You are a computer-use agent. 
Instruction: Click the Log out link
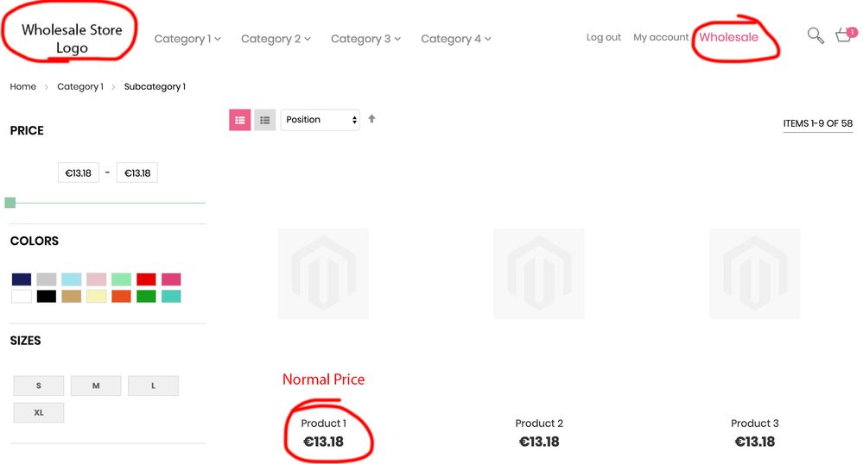[x=604, y=37]
